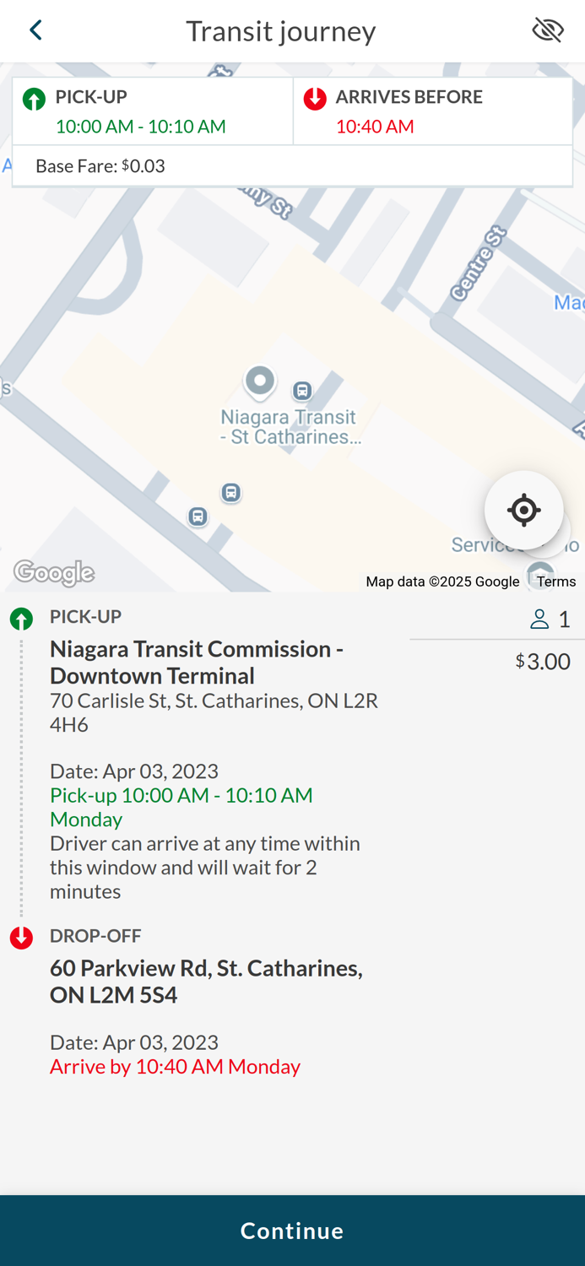Expand the ARRIVES BEFORE section
This screenshot has height=1266, width=585.
pyautogui.click(x=431, y=111)
